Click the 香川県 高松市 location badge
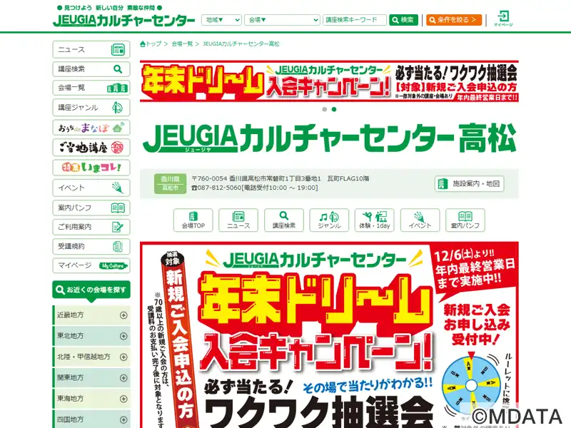 [170, 183]
